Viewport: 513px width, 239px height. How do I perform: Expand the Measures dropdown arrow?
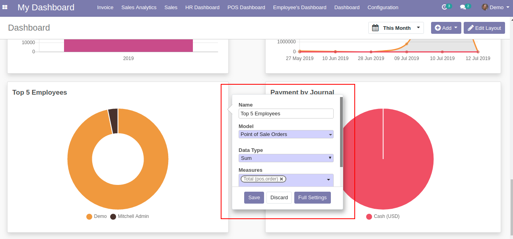[328, 180]
